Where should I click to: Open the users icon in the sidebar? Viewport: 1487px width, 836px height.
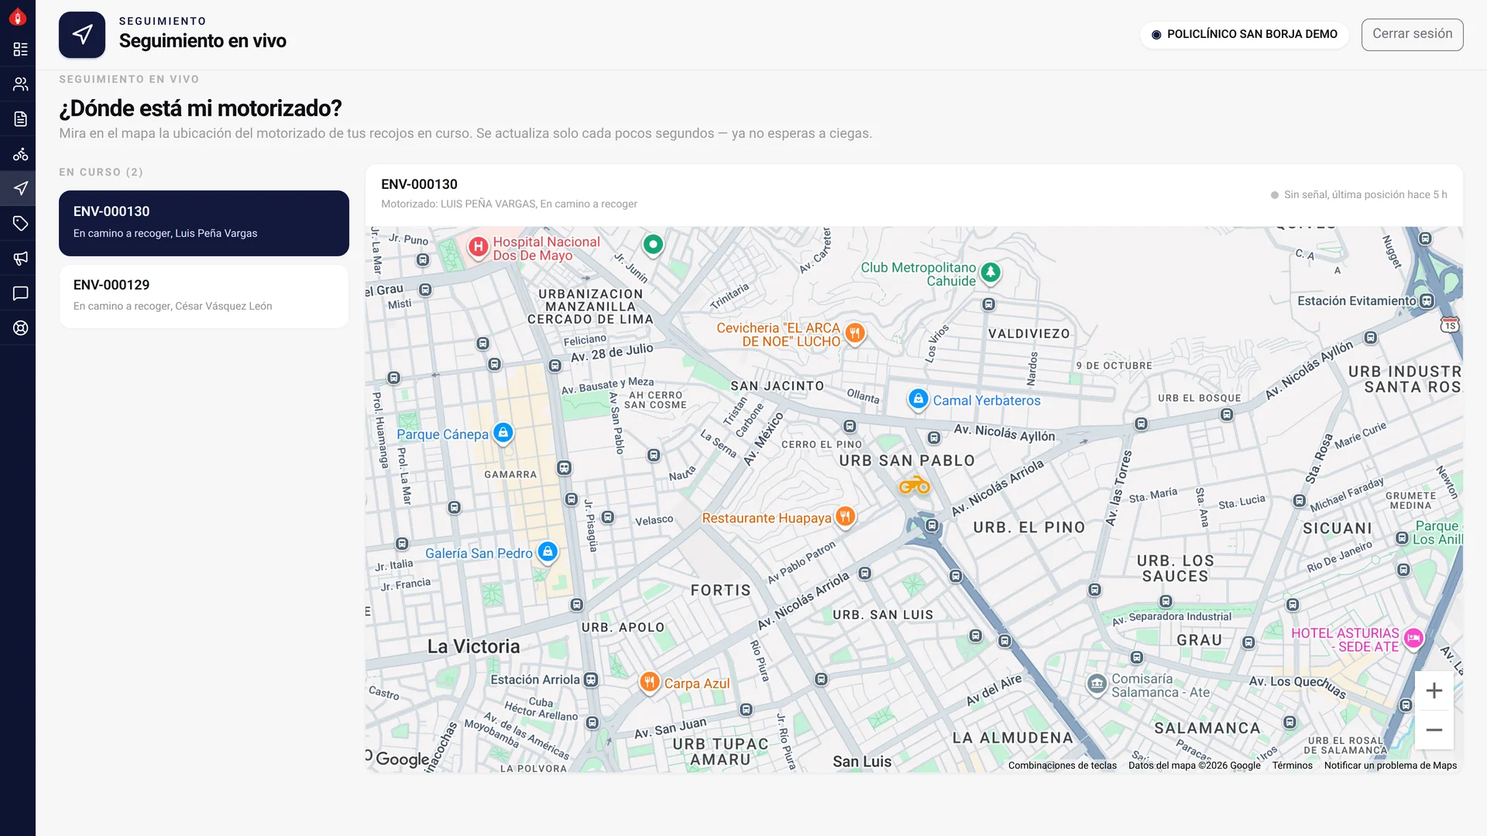tap(21, 84)
